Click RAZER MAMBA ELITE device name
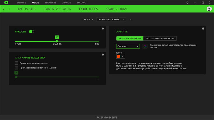The image size is (214, 120). (x=107, y=117)
